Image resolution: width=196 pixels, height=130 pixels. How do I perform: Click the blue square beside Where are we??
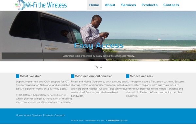pos(128,76)
